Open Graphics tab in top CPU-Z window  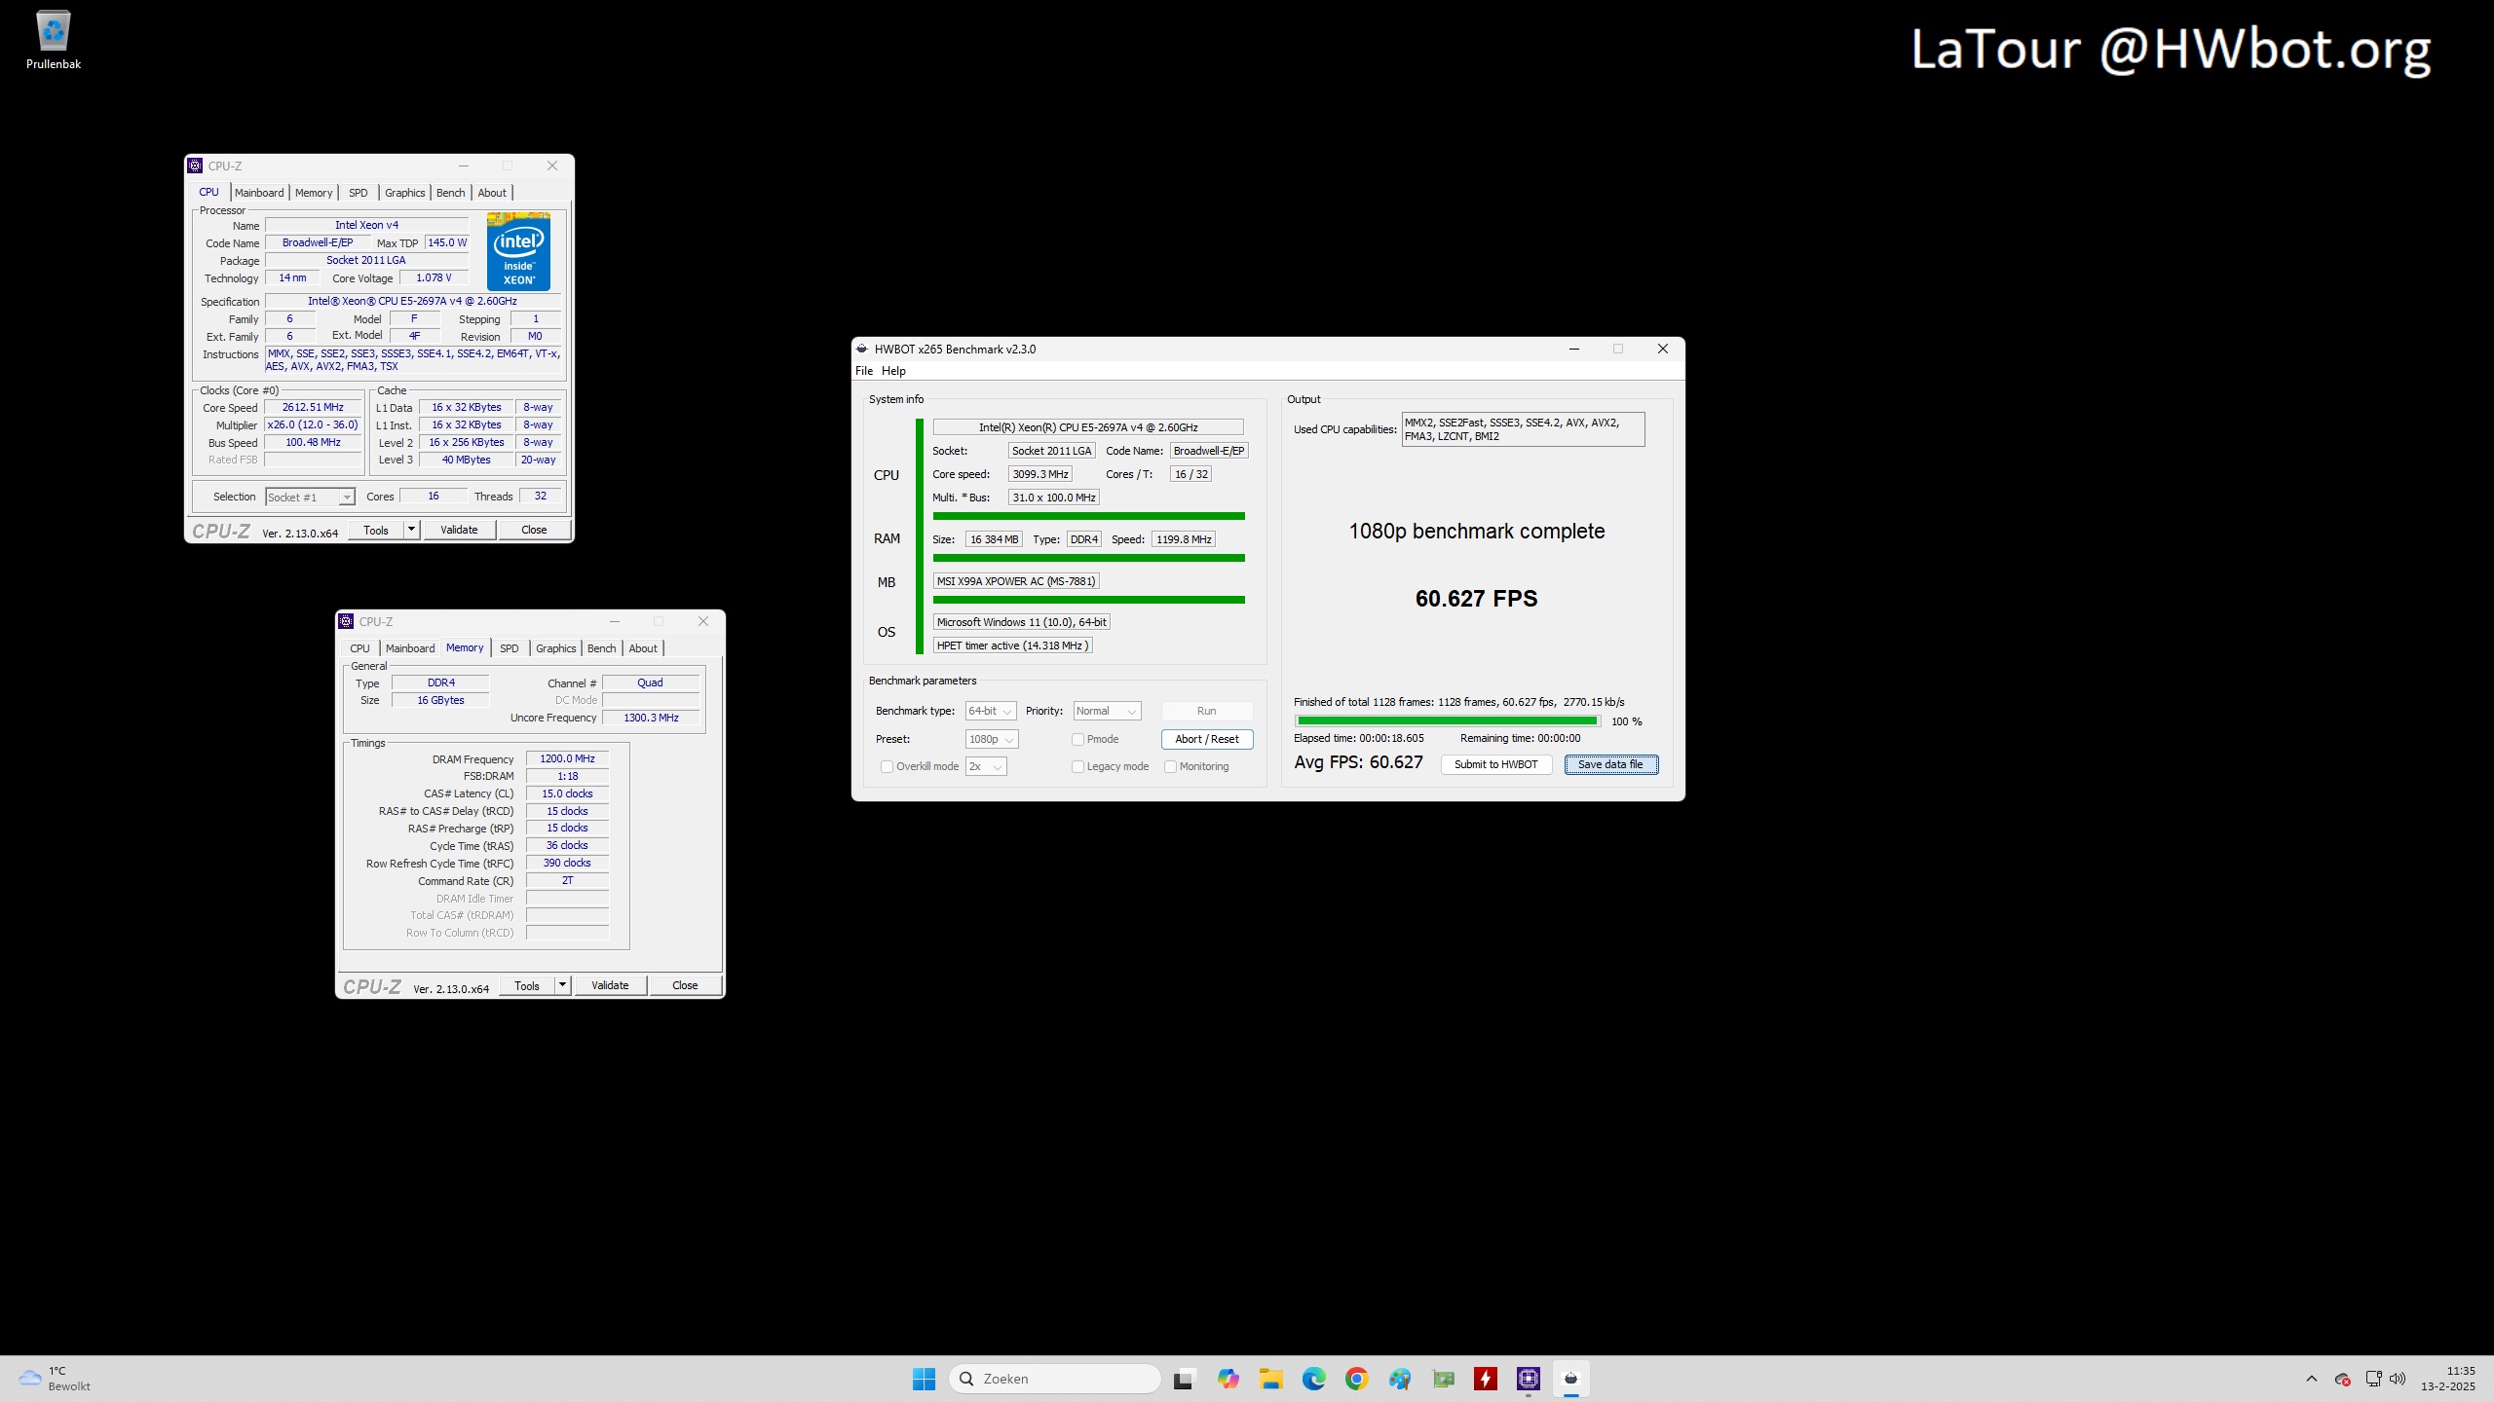coord(405,193)
